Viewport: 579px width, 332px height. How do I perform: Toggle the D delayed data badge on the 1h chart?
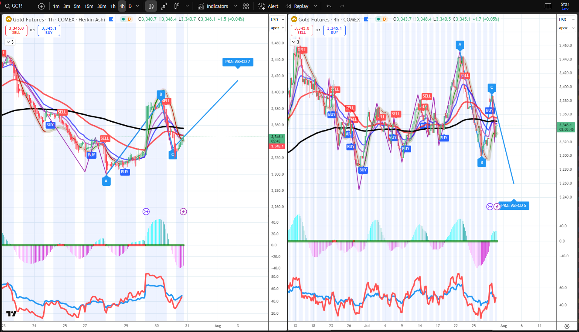click(x=129, y=19)
